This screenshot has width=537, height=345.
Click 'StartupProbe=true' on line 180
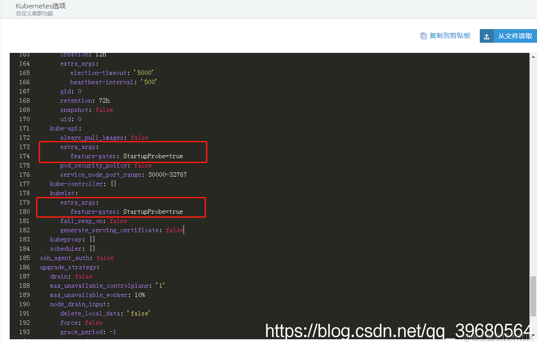pyautogui.click(x=153, y=211)
